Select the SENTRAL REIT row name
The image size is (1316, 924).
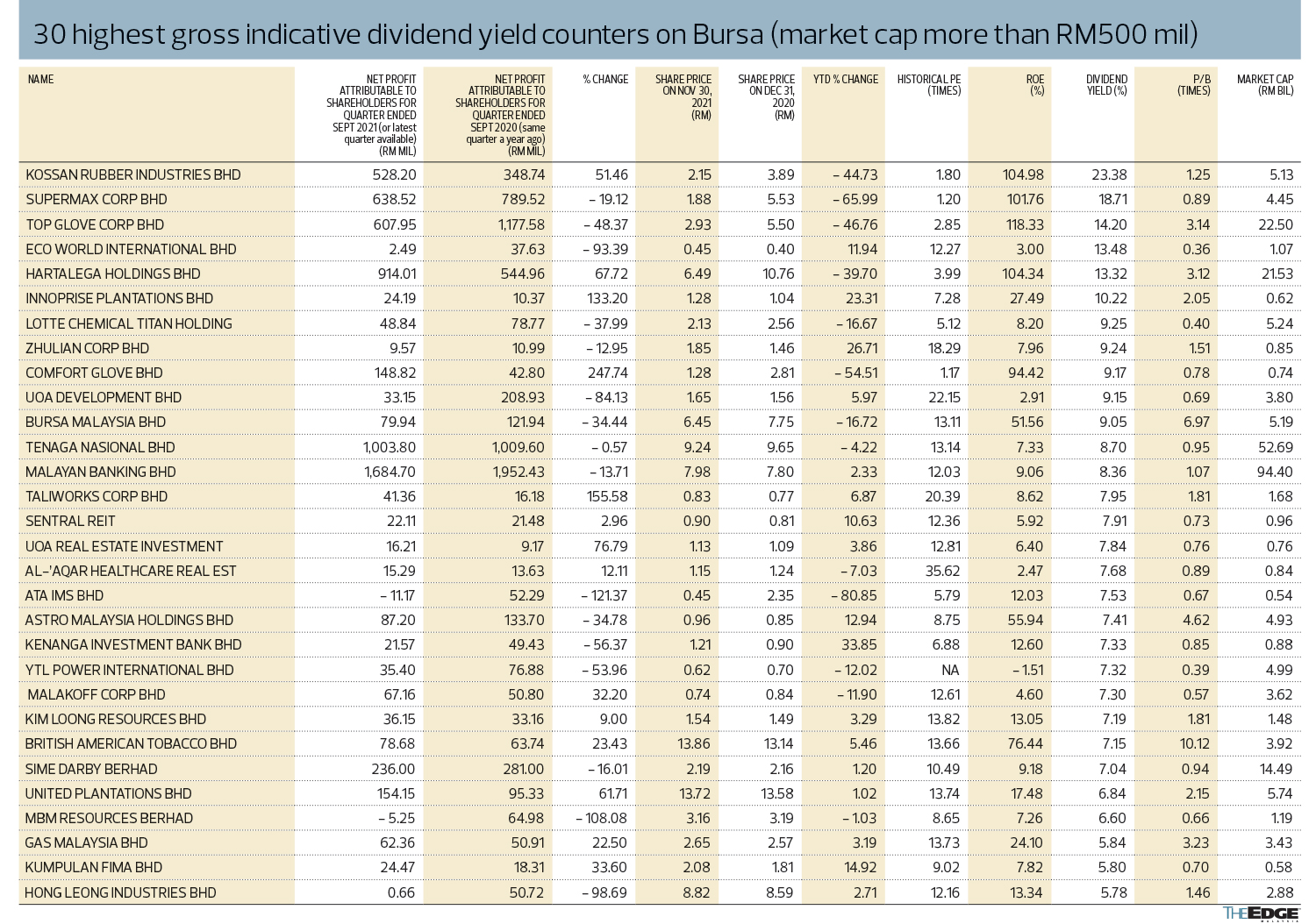pyautogui.click(x=70, y=521)
